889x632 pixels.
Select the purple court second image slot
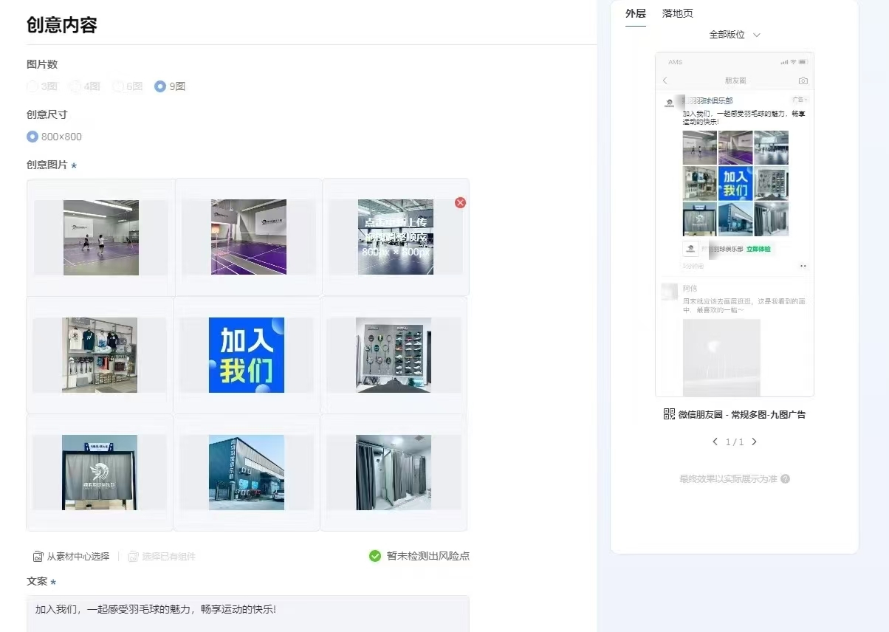249,237
